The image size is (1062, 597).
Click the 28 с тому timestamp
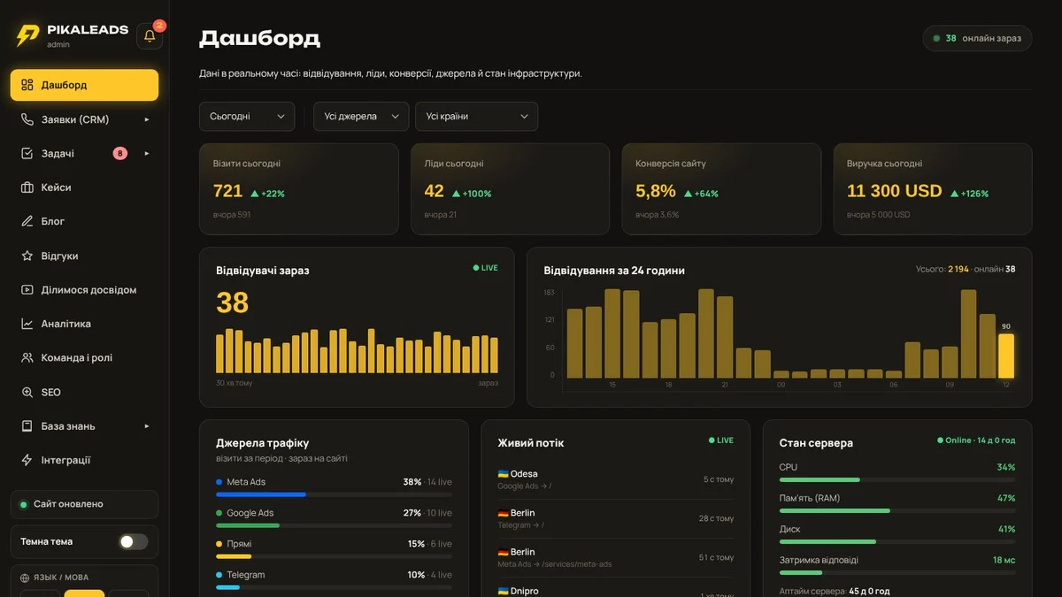716,518
